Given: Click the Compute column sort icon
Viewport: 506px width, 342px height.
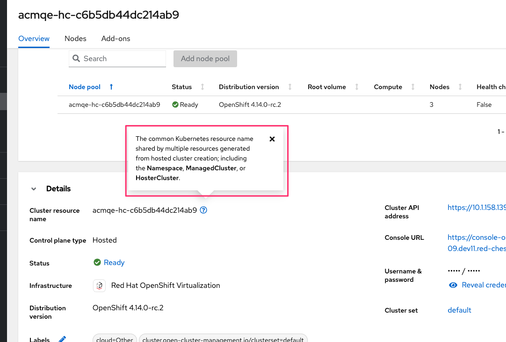Looking at the screenshot, I should point(413,87).
